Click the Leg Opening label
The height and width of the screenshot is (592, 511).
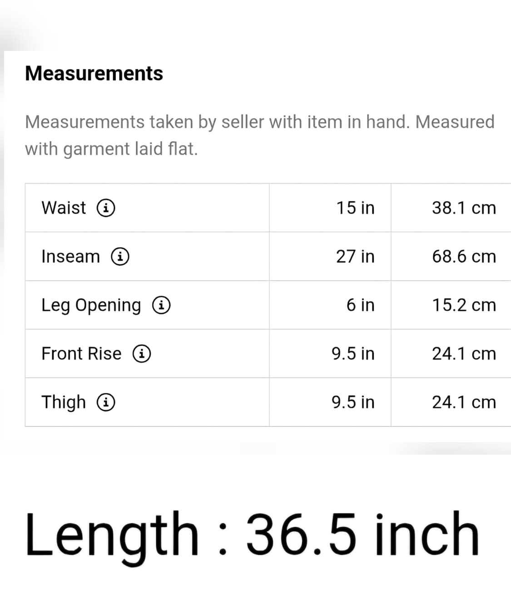point(91,306)
